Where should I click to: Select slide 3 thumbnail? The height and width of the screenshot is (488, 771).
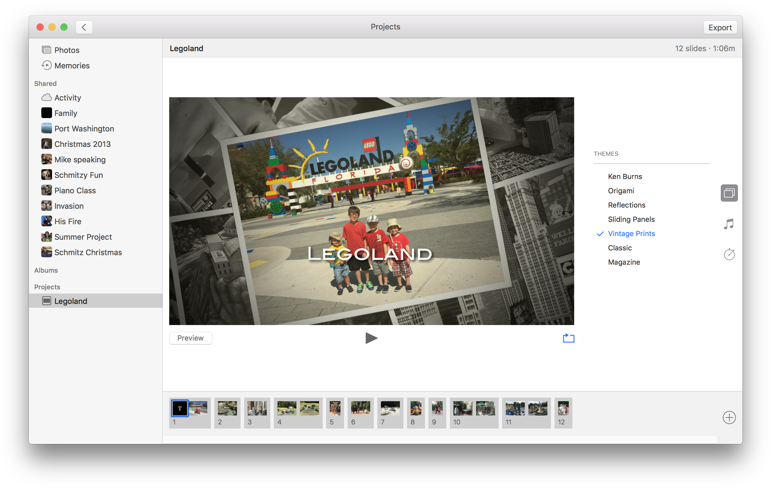257,408
